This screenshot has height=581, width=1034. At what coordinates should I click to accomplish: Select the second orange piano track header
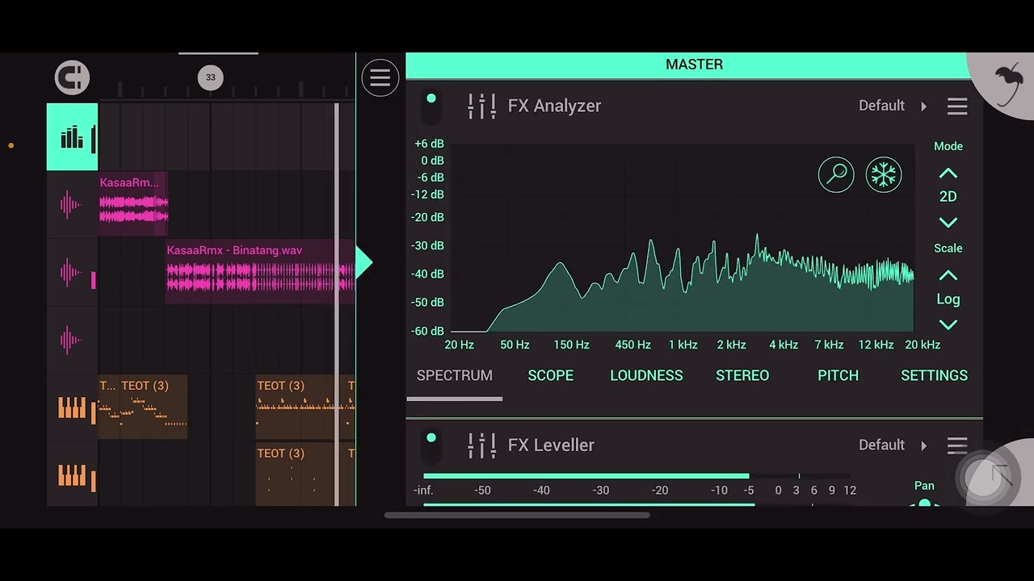pos(72,476)
